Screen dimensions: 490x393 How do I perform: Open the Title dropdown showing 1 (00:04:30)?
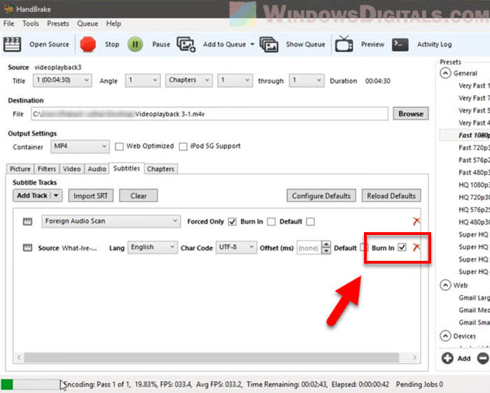[62, 80]
